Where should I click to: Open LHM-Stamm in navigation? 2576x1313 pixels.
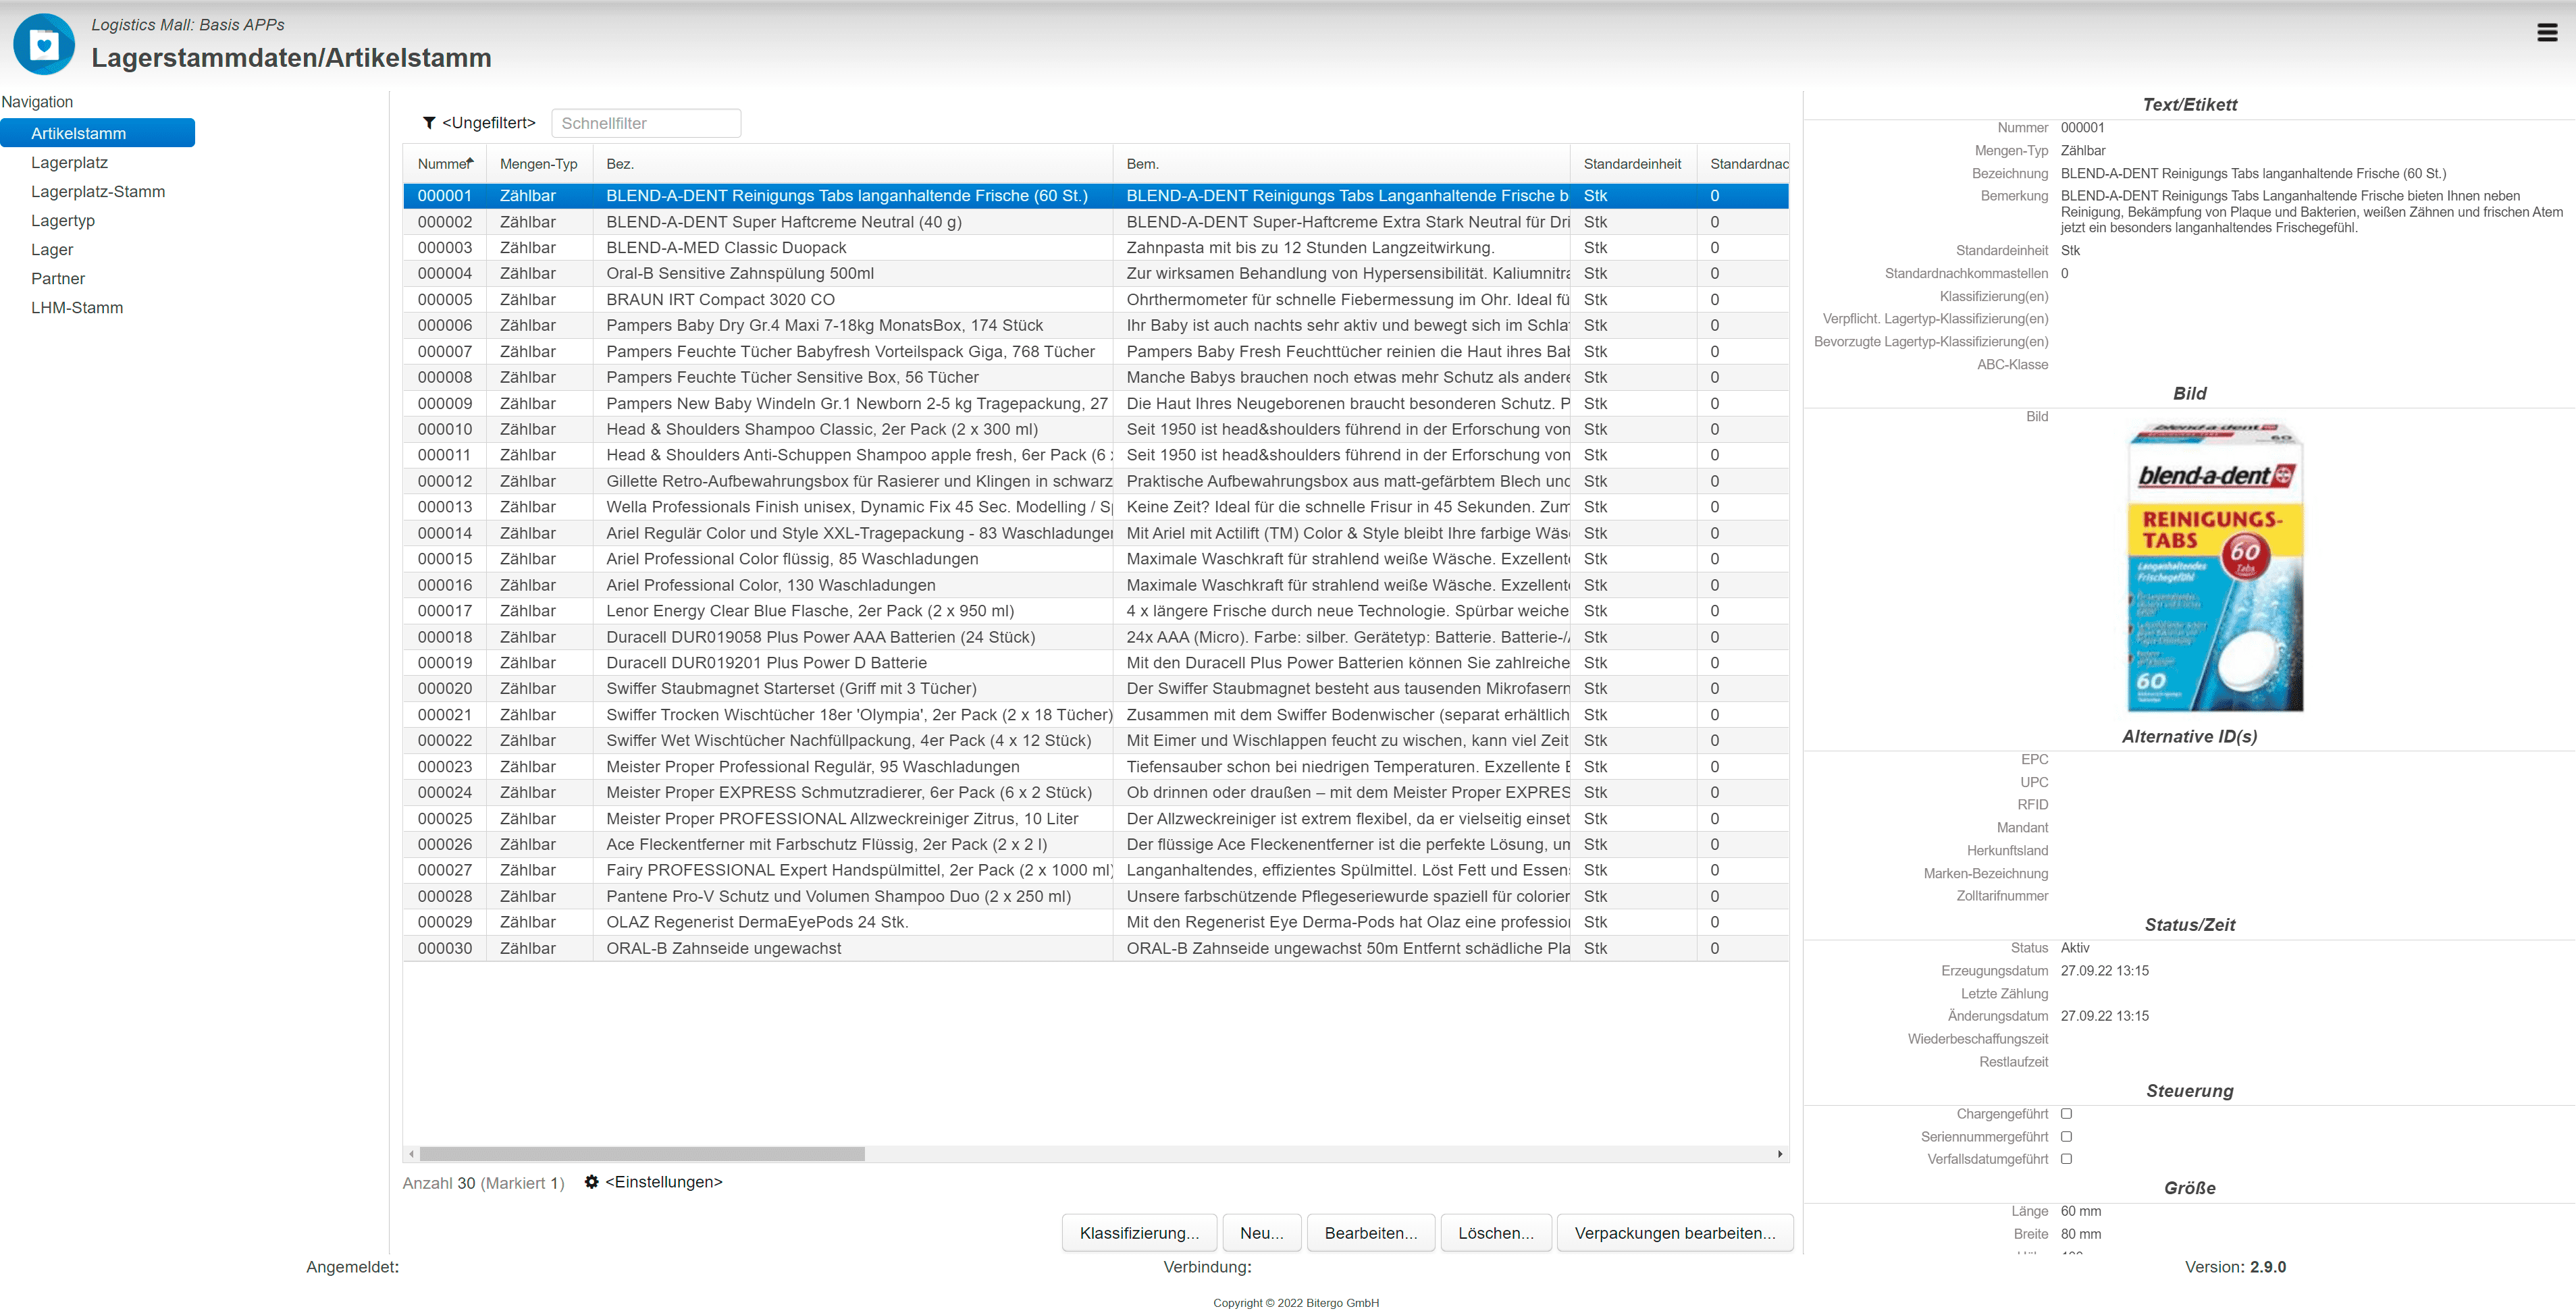pyautogui.click(x=77, y=307)
